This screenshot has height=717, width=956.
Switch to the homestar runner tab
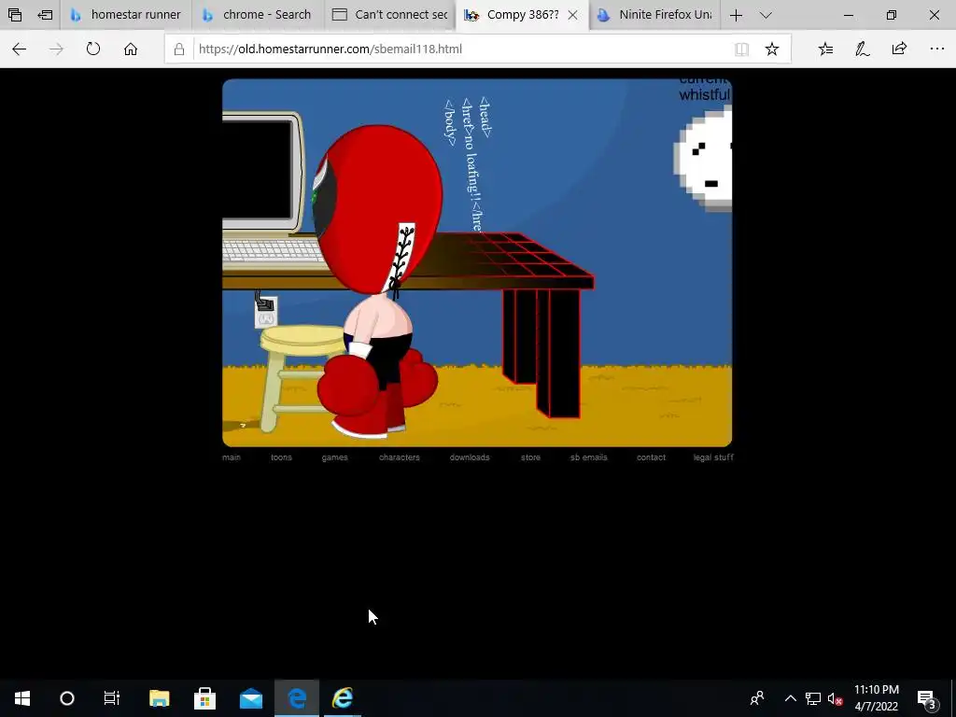(126, 15)
